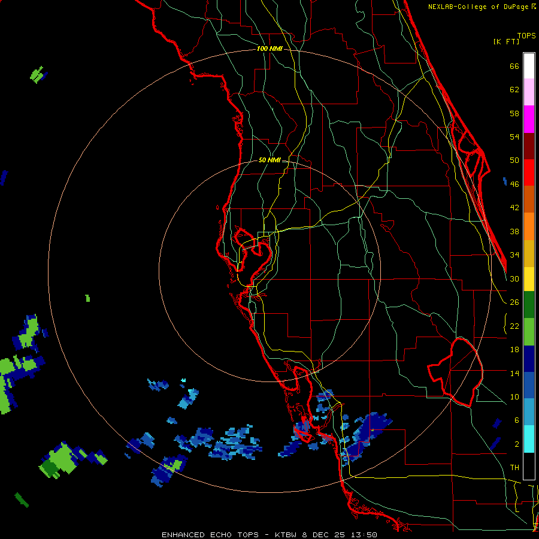Click the 30 legend value
The height and width of the screenshot is (539, 539).
point(514,278)
